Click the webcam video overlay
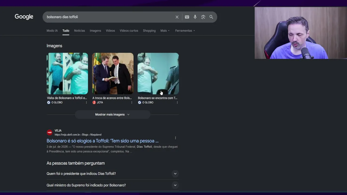 point(301,33)
